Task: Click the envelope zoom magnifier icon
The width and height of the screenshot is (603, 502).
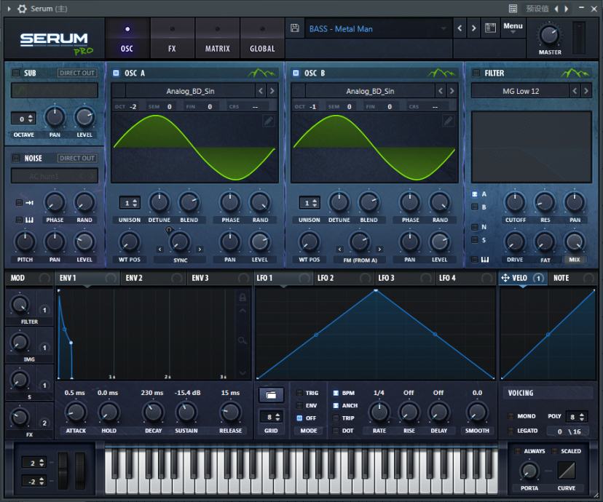Action: coord(243,340)
